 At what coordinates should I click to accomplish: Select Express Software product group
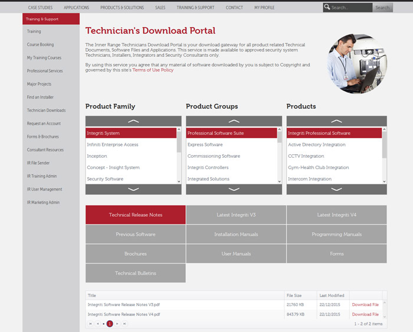tap(231, 145)
